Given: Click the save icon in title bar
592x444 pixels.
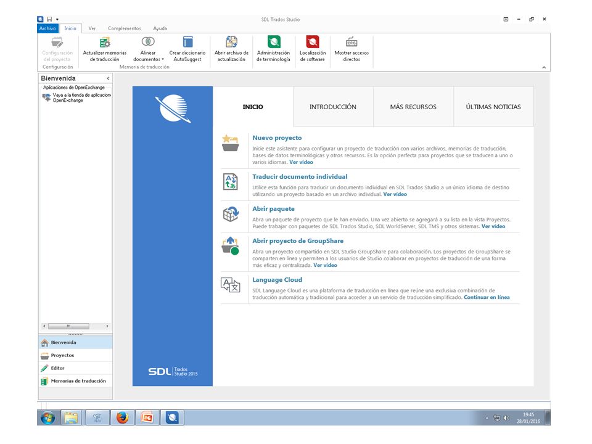Looking at the screenshot, I should [49, 19].
